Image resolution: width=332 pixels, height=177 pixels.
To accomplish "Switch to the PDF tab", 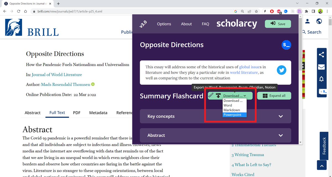I will [77, 113].
